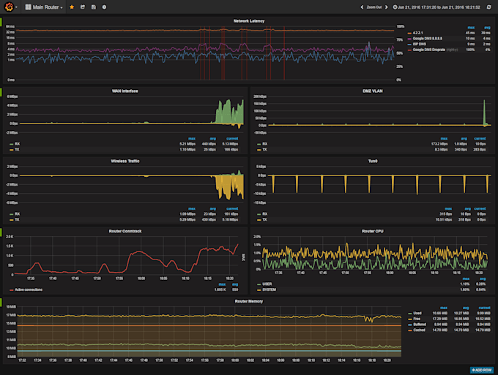498x375 pixels.
Task: Open the WAN Interface panel title menu
Action: pos(124,91)
